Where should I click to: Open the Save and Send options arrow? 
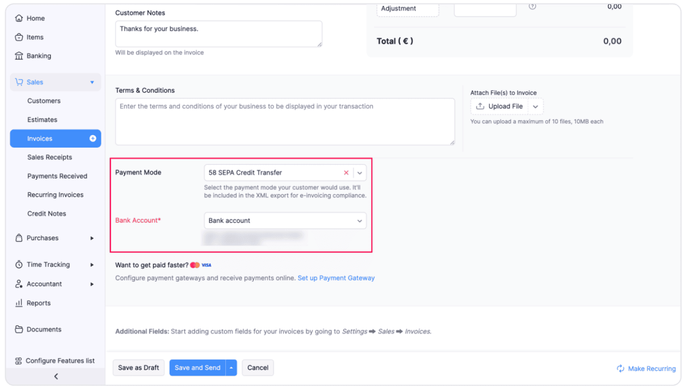(231, 368)
